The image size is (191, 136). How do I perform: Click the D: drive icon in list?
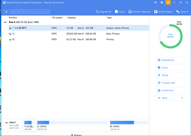[x=10, y=40]
